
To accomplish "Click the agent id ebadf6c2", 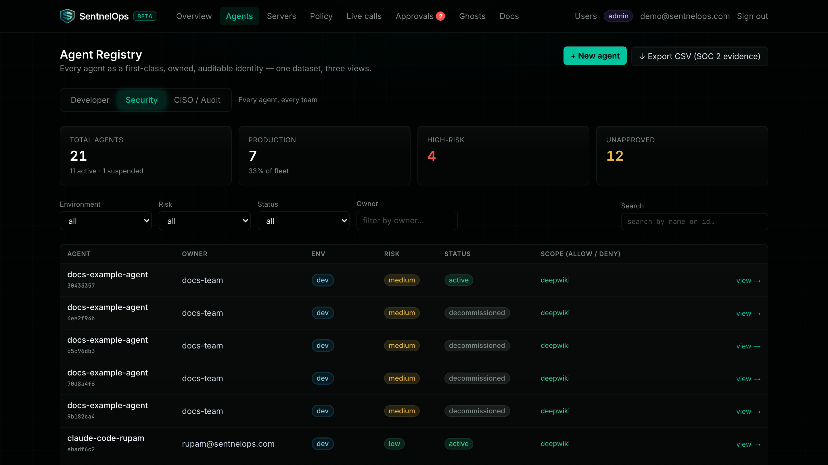I will pyautogui.click(x=81, y=449).
